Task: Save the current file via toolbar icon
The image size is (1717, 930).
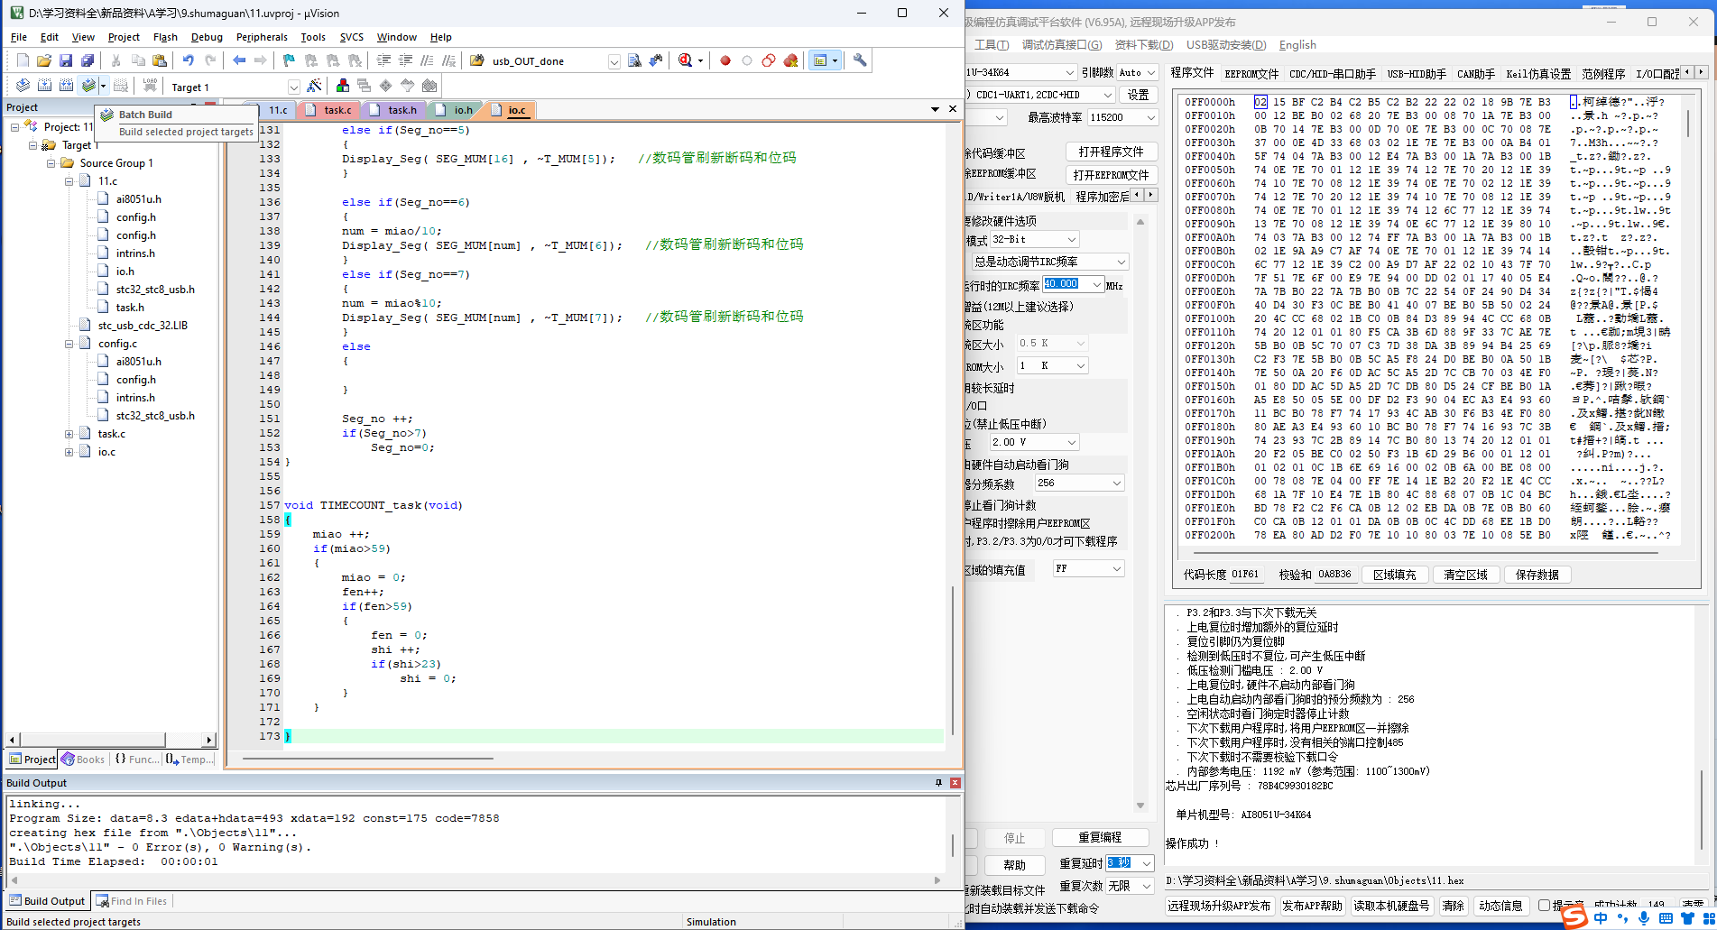Action: pos(66,60)
